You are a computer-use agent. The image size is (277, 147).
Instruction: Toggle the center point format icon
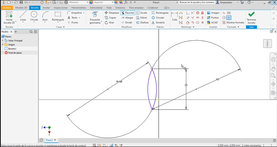pyautogui.click(x=229, y=18)
